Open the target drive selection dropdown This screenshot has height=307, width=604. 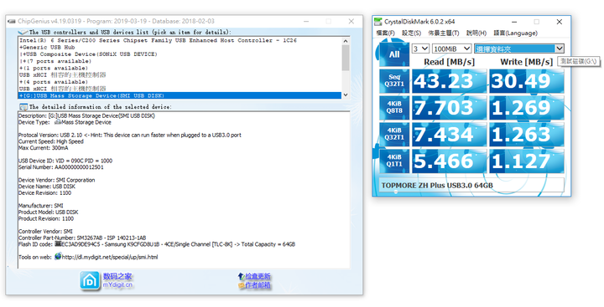coord(519,49)
